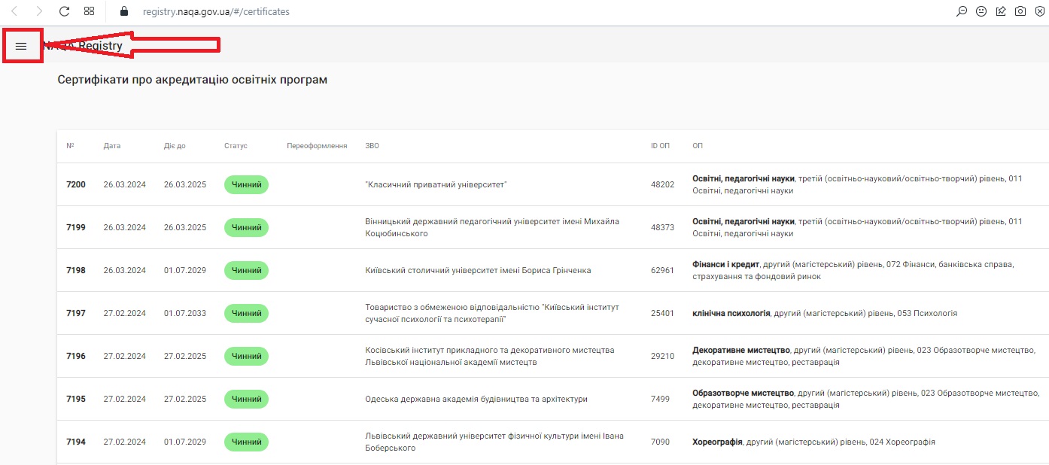Click program ID 29210
This screenshot has width=1049, height=465.
coord(662,356)
